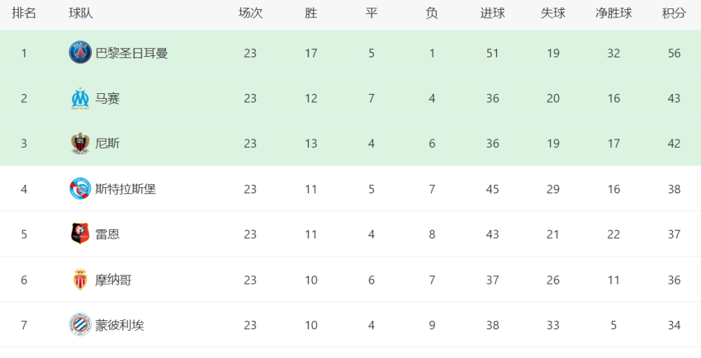Sort by the 净胜球 column header
701x358 pixels.
tap(614, 13)
